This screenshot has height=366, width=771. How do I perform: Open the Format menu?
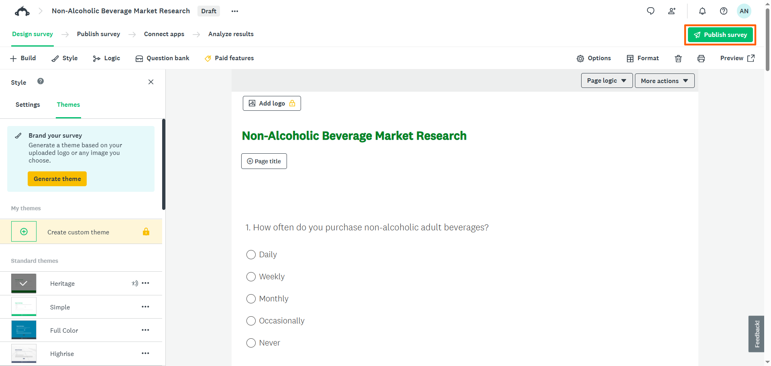point(643,58)
